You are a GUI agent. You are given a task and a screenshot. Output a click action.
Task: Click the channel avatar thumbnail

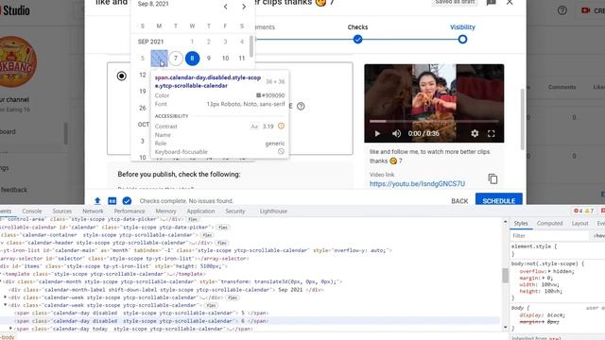coord(16,61)
